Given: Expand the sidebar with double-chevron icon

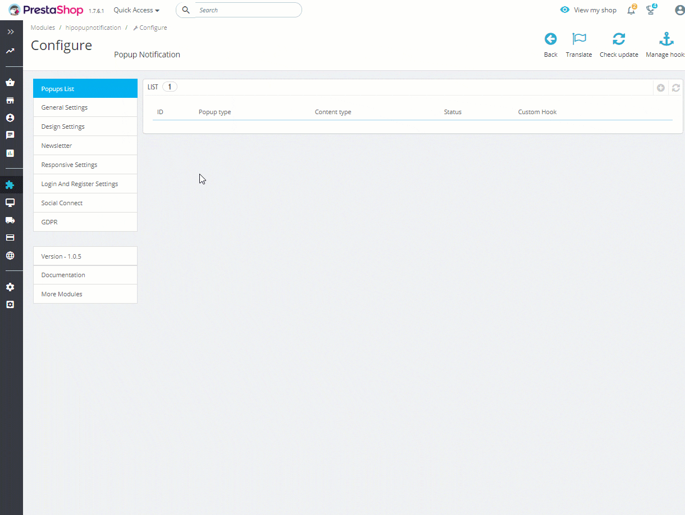Looking at the screenshot, I should (11, 32).
